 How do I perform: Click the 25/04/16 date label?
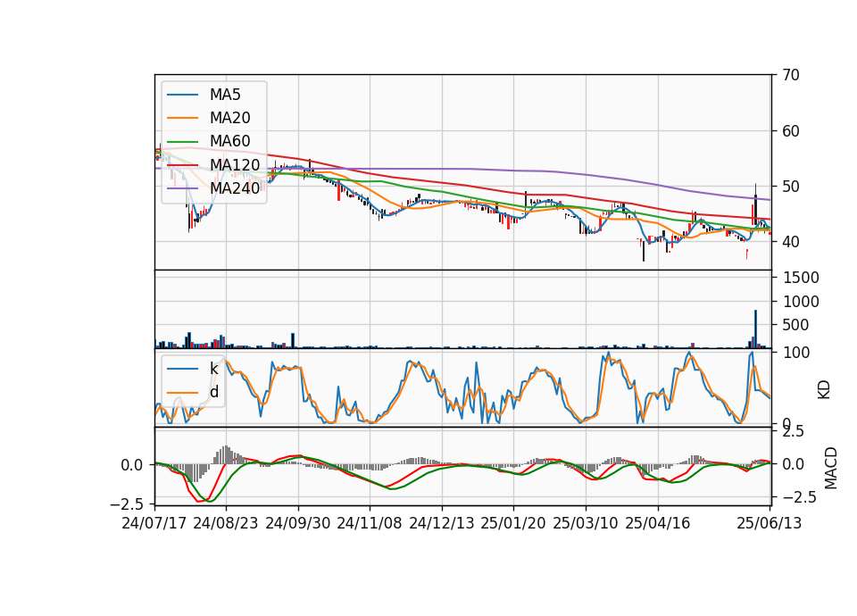point(658,523)
